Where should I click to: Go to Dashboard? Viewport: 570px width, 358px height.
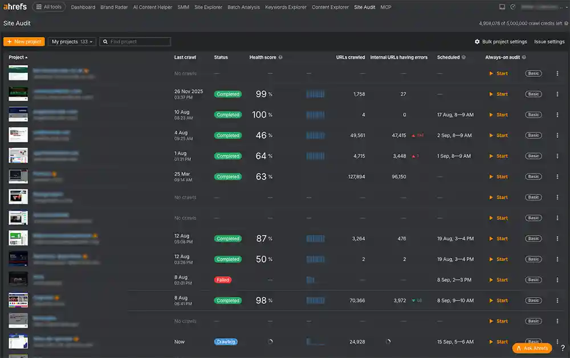tap(83, 7)
